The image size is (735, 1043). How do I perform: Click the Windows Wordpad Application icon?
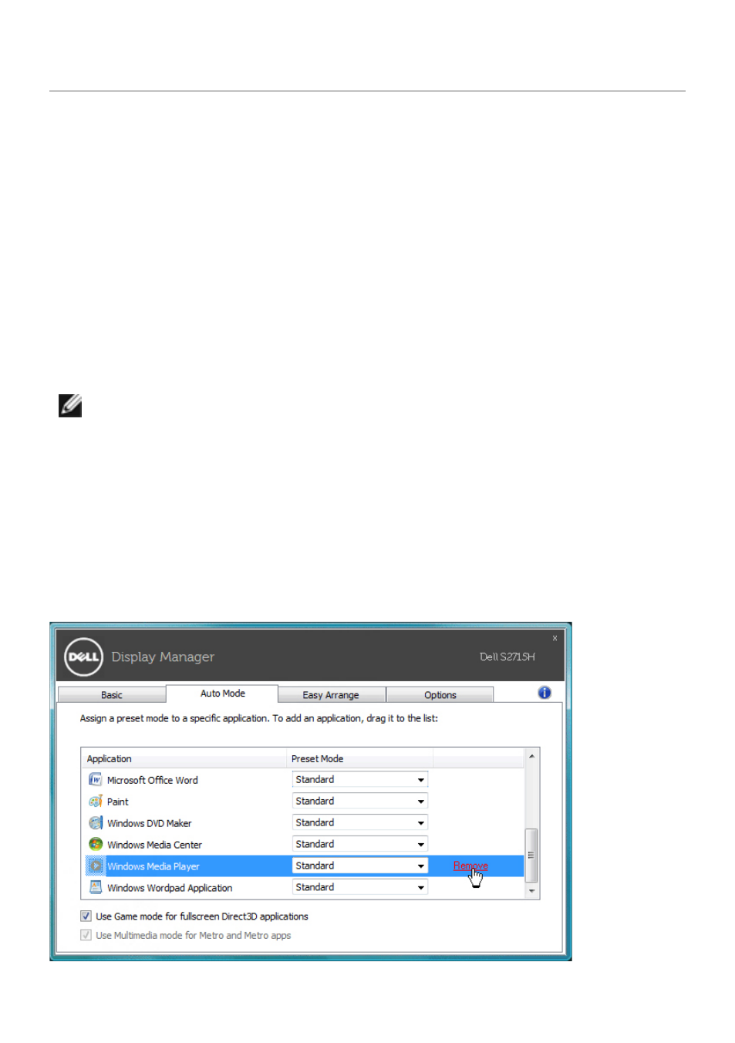click(x=95, y=888)
